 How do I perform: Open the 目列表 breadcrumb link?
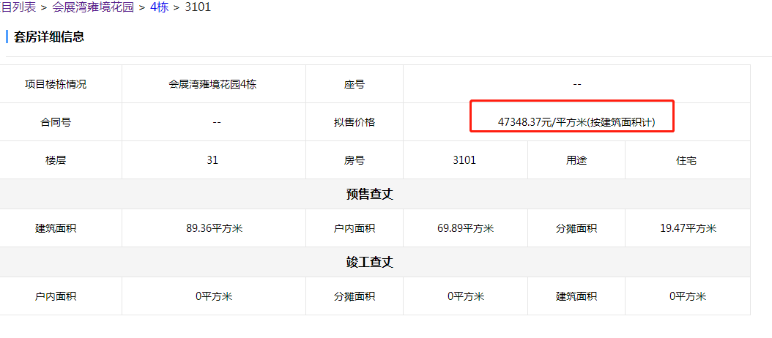pos(18,7)
